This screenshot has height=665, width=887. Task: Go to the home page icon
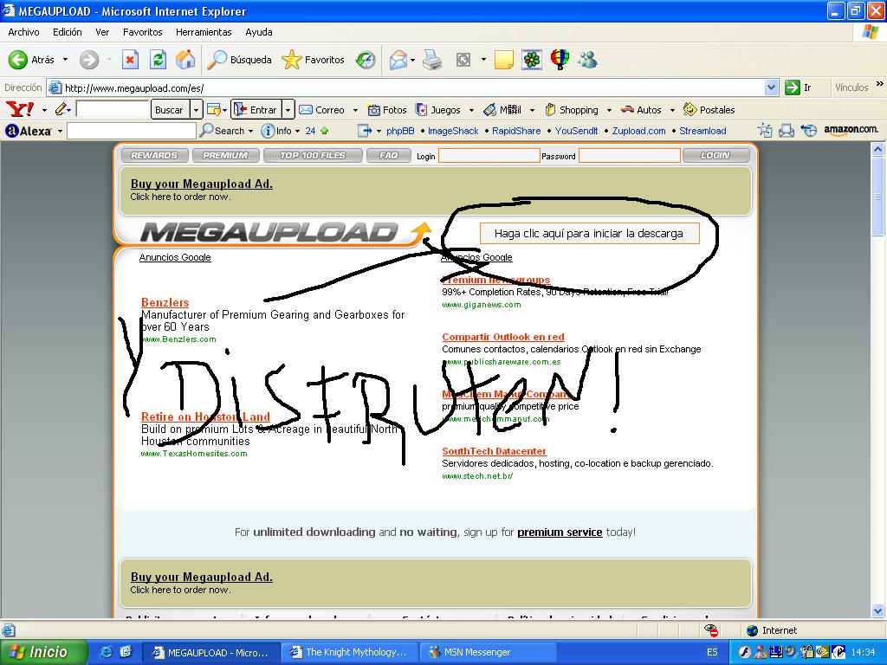tap(185, 60)
